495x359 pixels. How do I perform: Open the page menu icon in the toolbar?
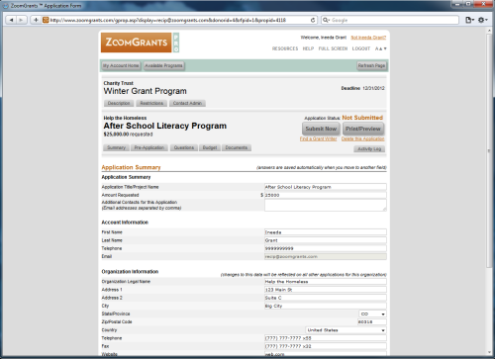[469, 20]
